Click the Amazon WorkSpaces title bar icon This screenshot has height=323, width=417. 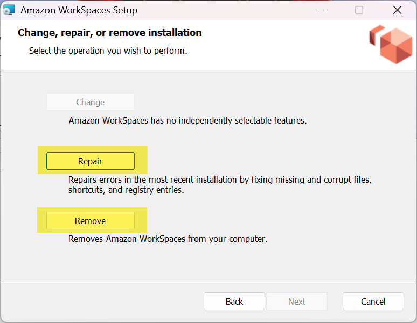tap(9, 10)
